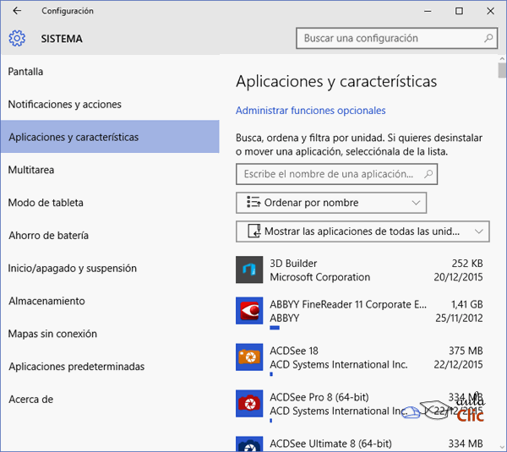The image size is (507, 452).
Task: Click the ACDSee Ultimate 8 app icon
Action: pyautogui.click(x=250, y=444)
